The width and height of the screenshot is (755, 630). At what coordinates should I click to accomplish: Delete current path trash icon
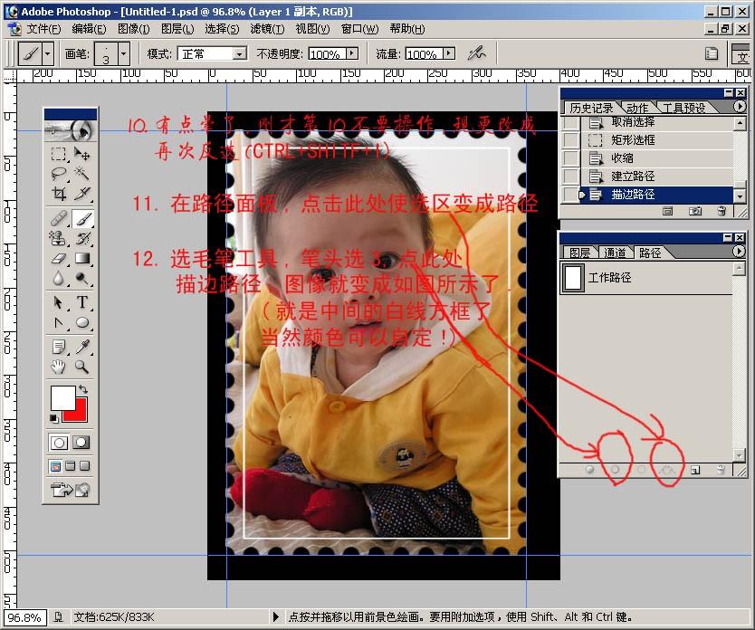coord(721,470)
